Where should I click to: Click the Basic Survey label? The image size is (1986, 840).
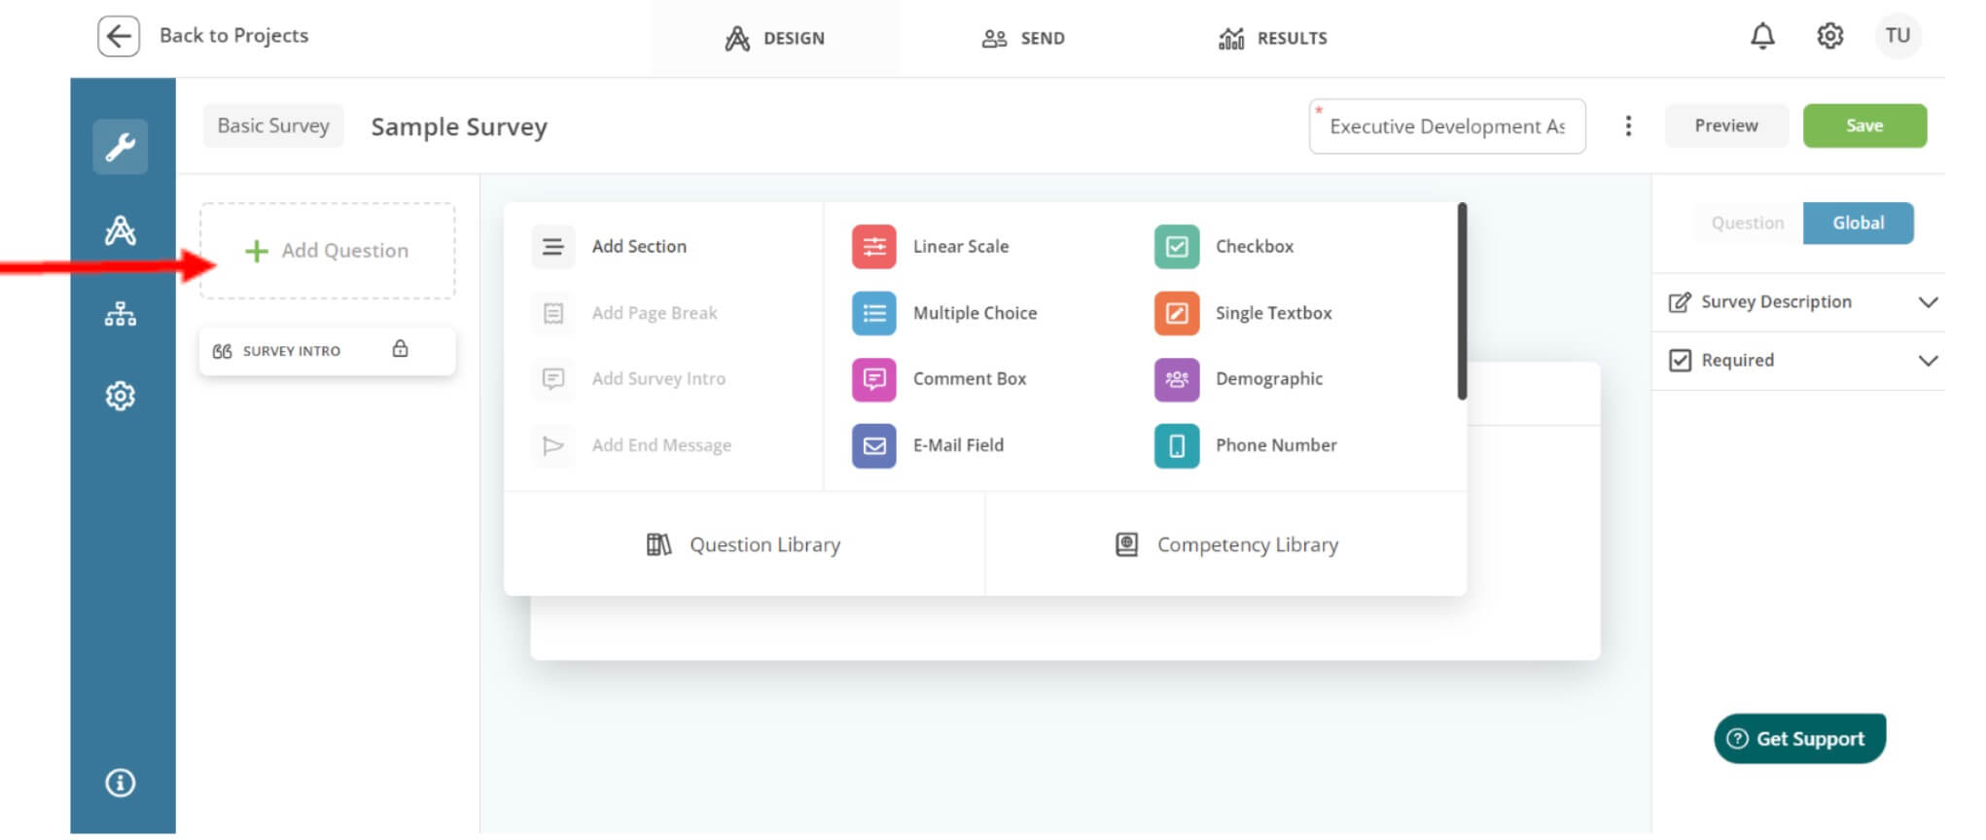[273, 126]
